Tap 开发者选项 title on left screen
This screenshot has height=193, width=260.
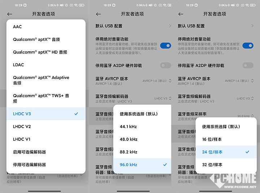coord(44,14)
